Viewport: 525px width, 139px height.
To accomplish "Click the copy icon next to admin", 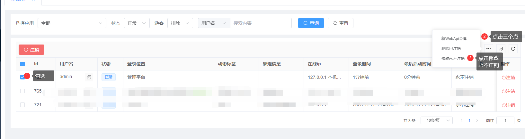I will 89,77.
